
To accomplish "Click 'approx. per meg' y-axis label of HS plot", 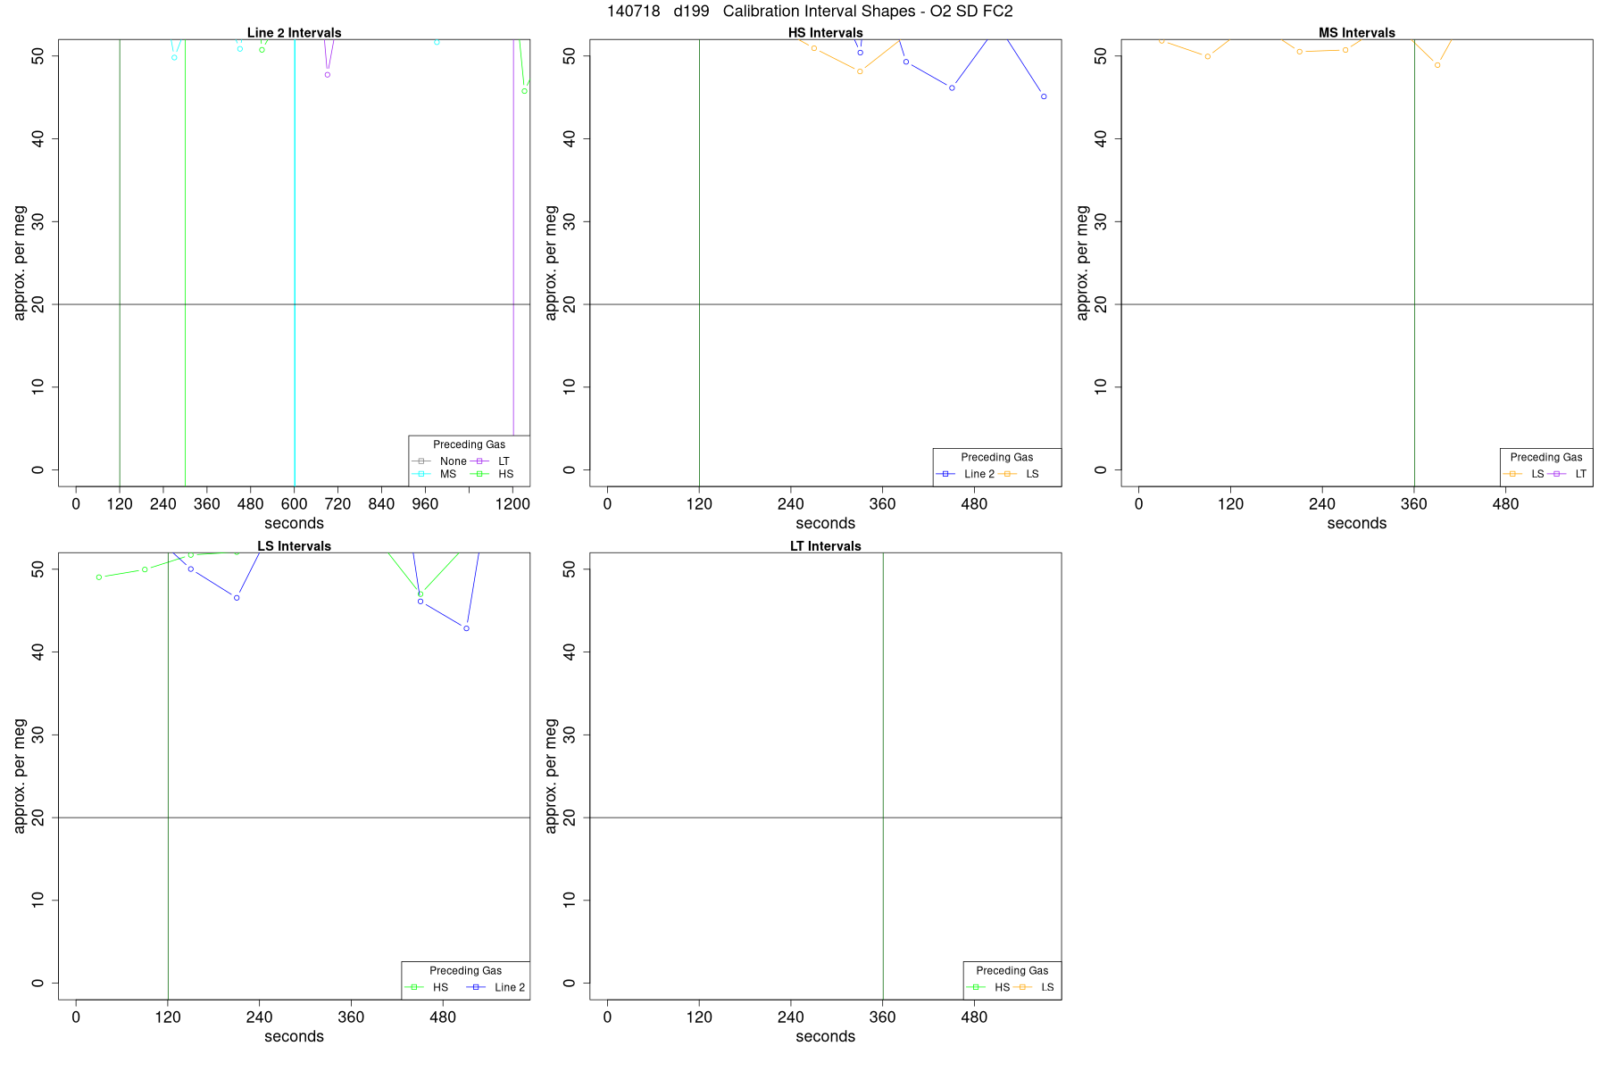I will 551,262.
